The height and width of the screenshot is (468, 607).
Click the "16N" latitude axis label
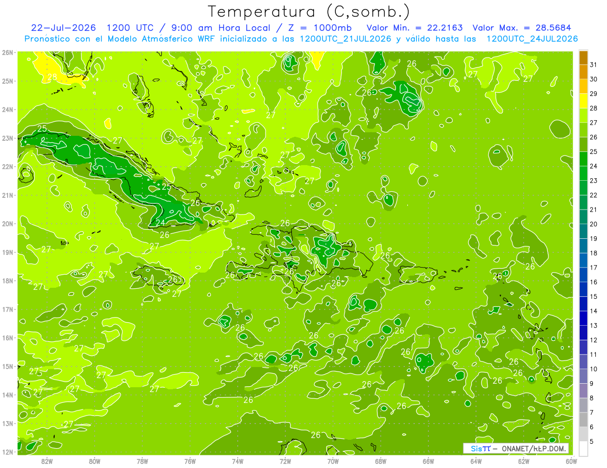click(7, 338)
